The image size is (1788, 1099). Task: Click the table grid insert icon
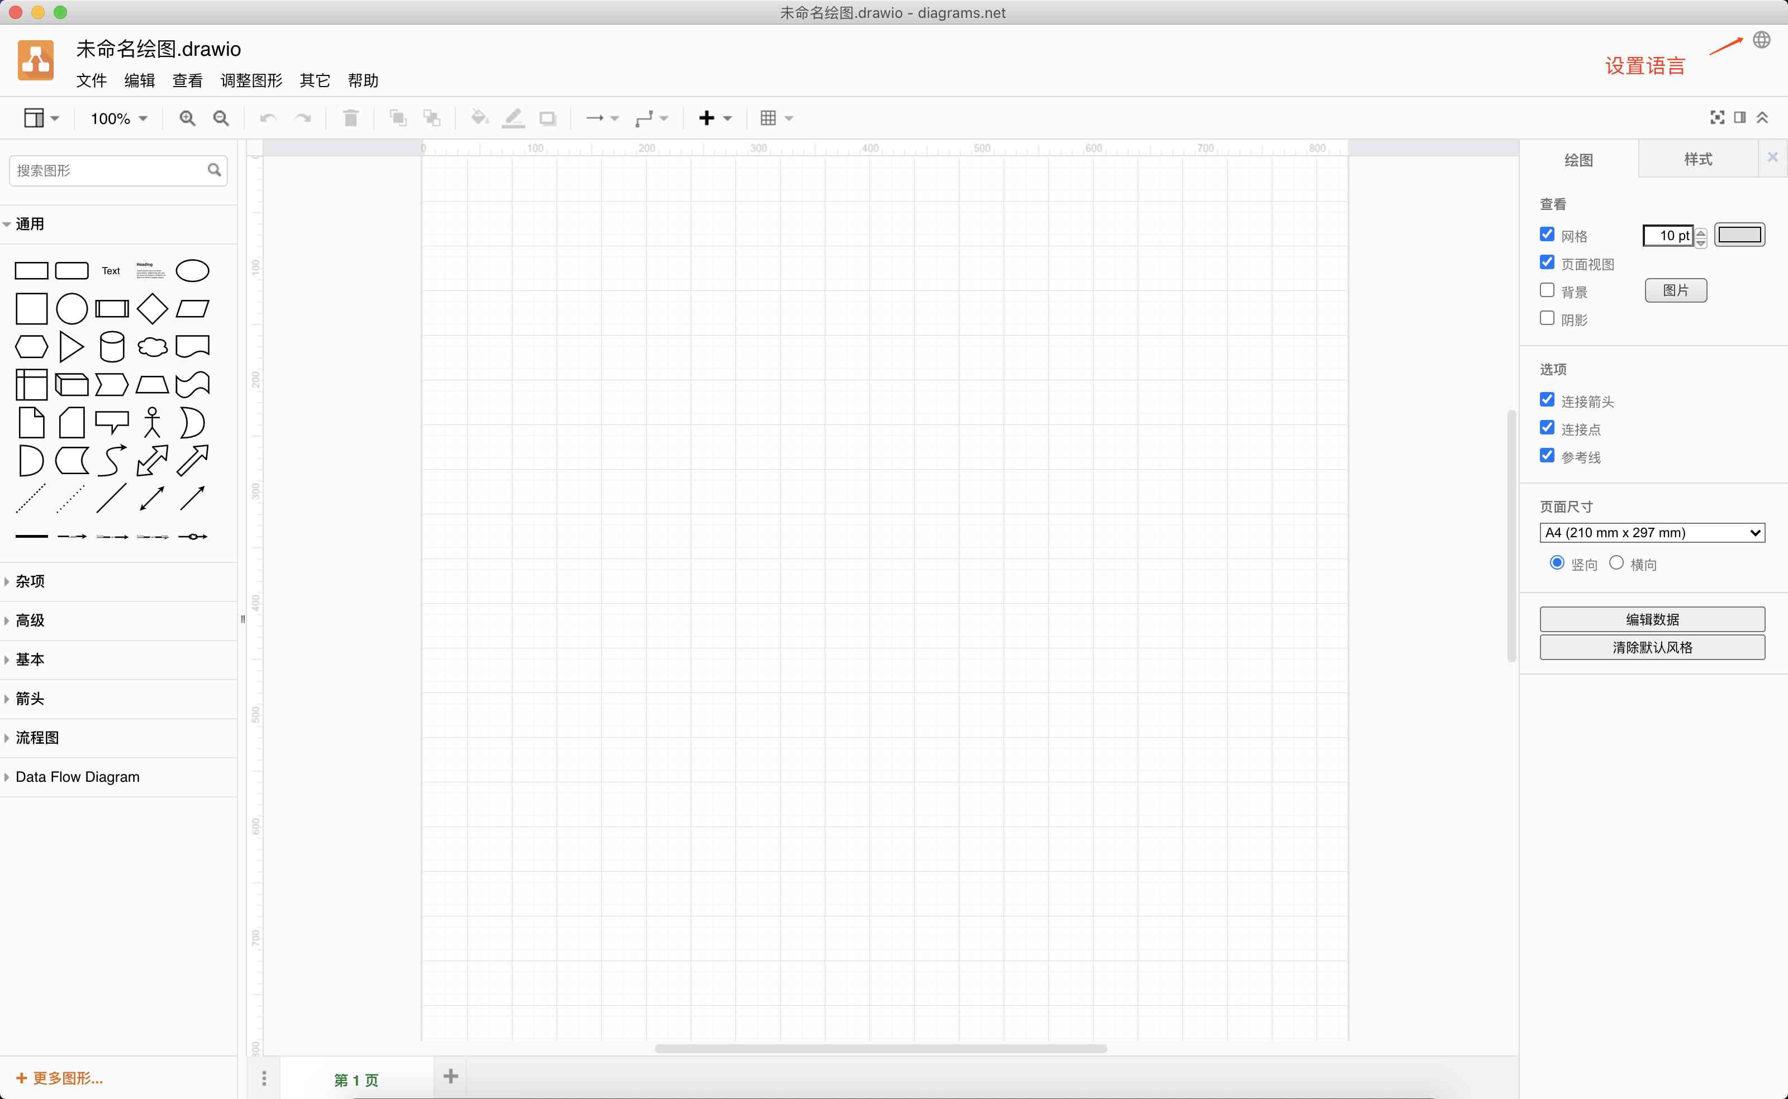pos(768,116)
